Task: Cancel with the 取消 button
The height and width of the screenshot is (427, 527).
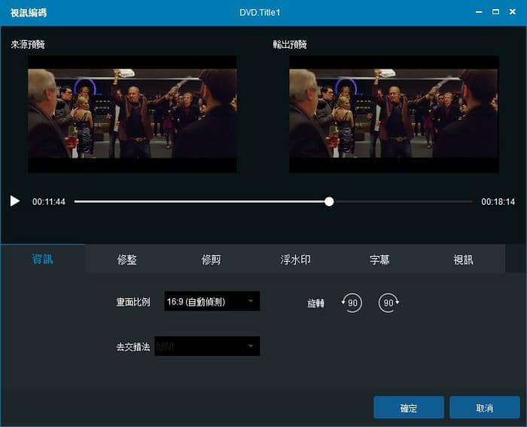Action: [x=485, y=408]
